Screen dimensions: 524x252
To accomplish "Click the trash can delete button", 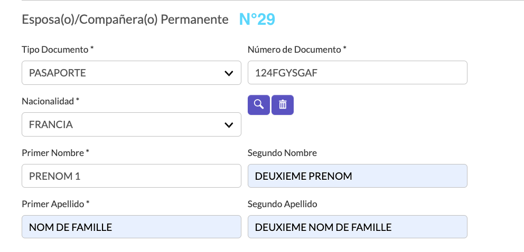I will point(283,105).
